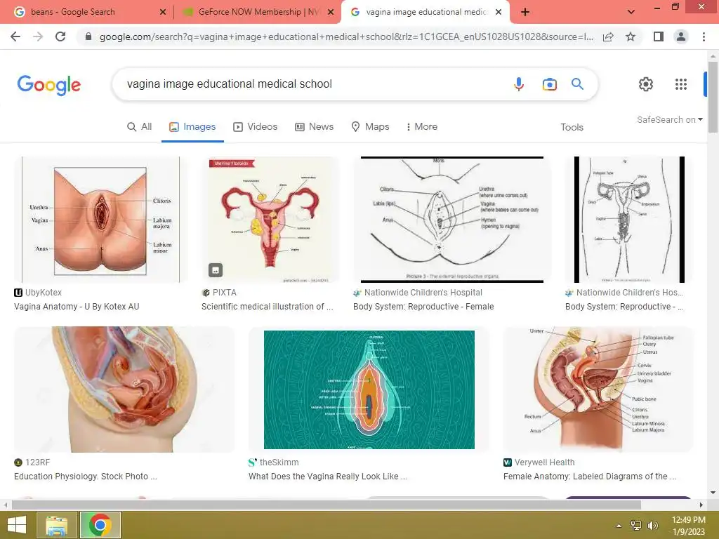Share this page via the share icon
The height and width of the screenshot is (539, 719).
[608, 36]
